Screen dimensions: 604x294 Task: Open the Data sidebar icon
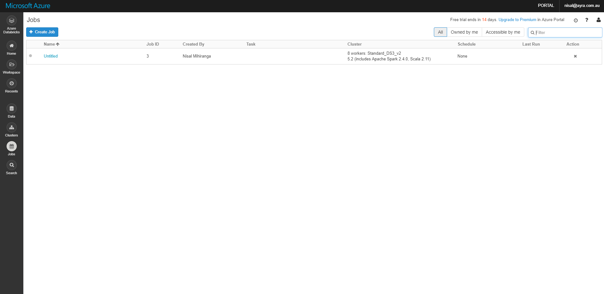12,109
